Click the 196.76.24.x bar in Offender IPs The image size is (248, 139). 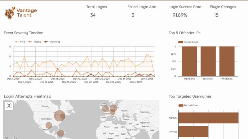point(189,61)
